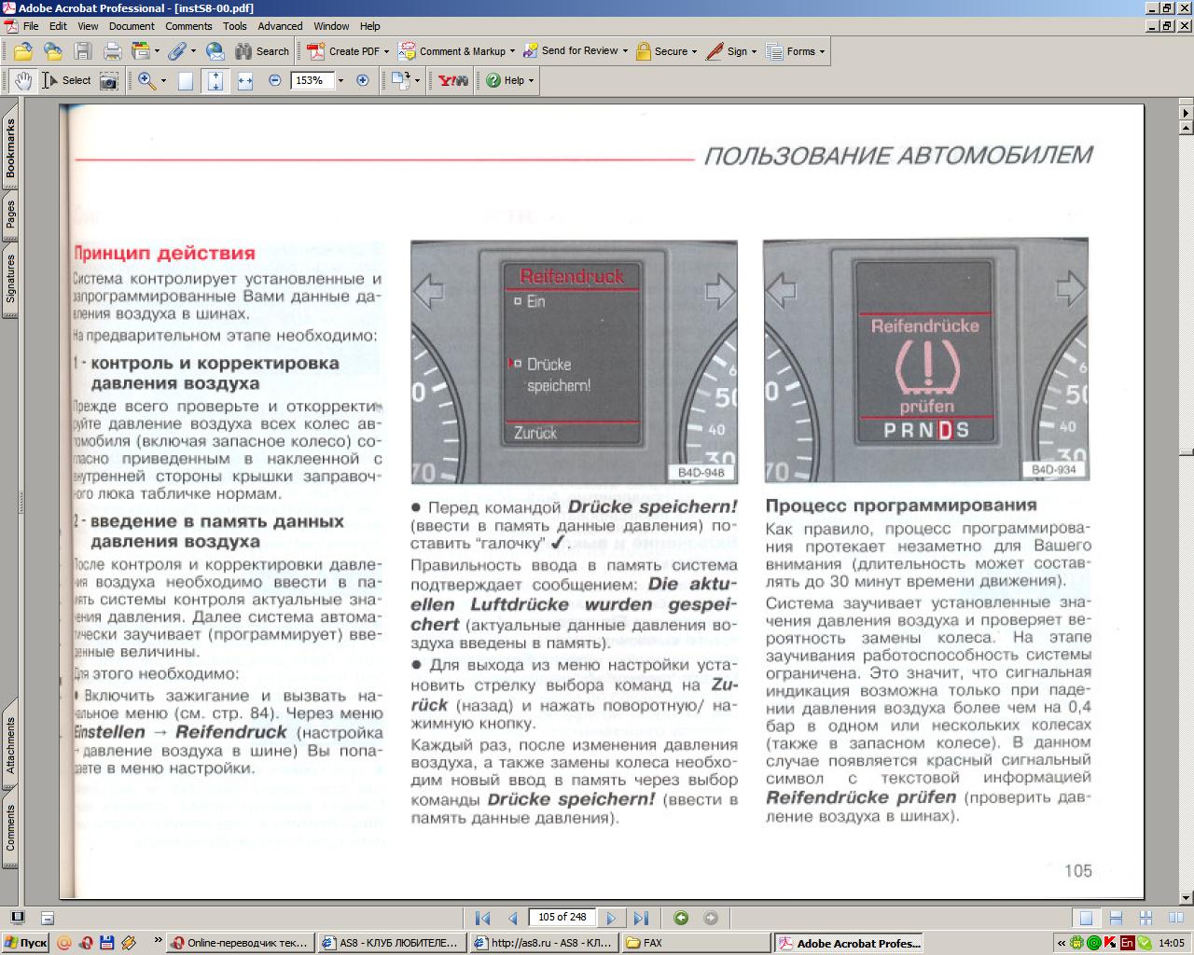Select the Hand tool
Image resolution: width=1194 pixels, height=955 pixels.
coord(23,81)
